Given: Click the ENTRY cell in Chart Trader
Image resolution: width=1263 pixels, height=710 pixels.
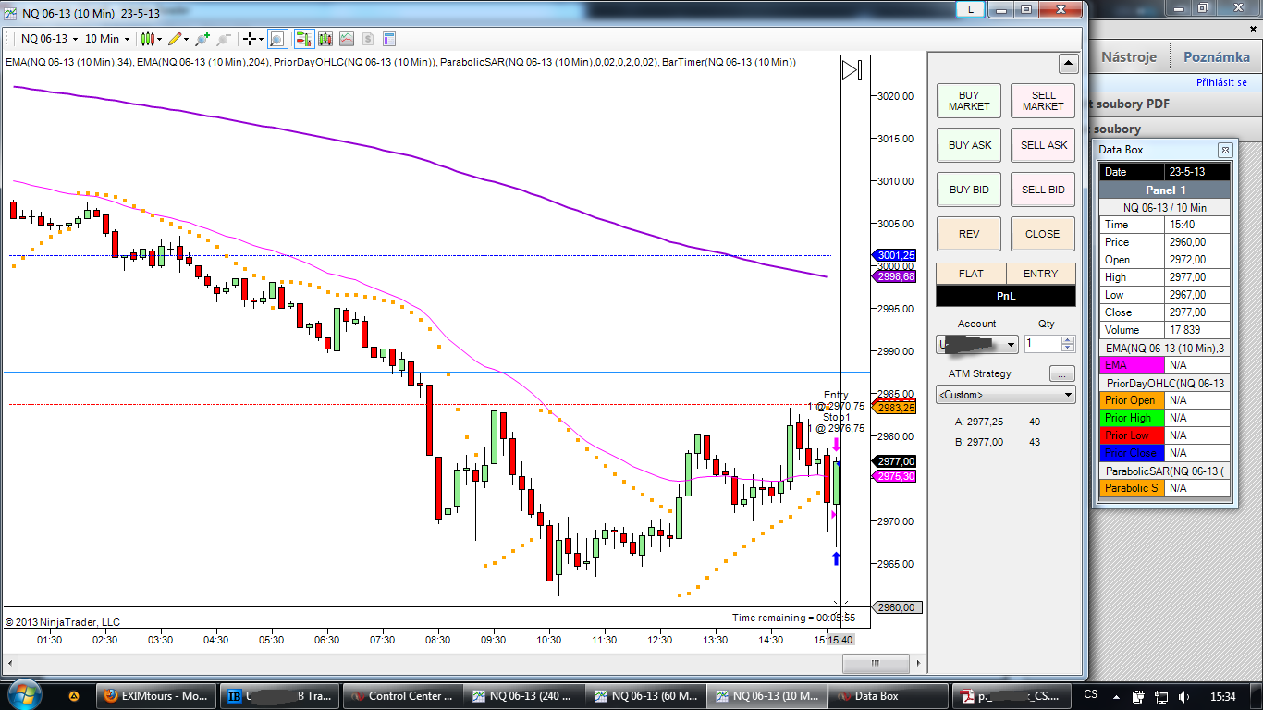Looking at the screenshot, I should click(1041, 274).
